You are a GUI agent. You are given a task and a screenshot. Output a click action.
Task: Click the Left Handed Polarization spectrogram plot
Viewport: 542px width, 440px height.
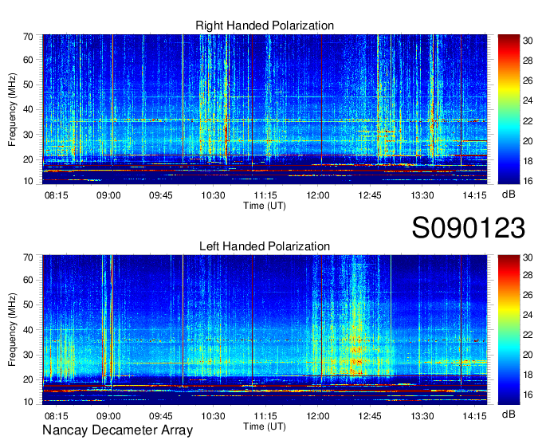(265, 330)
